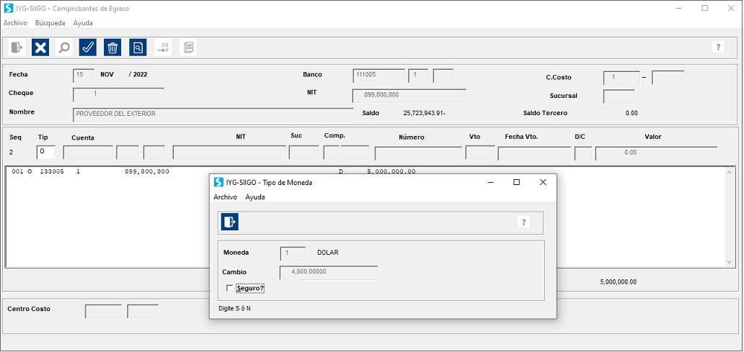Viewport: 744px width, 352px height.
Task: Click the Fecha day field with 15
Action: pyautogui.click(x=84, y=75)
